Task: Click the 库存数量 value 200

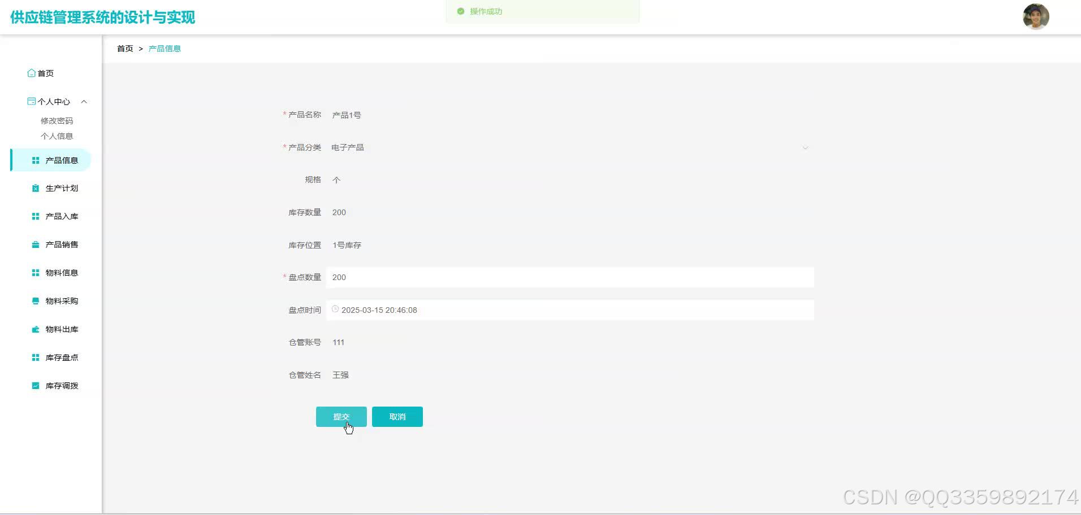Action: 339,212
